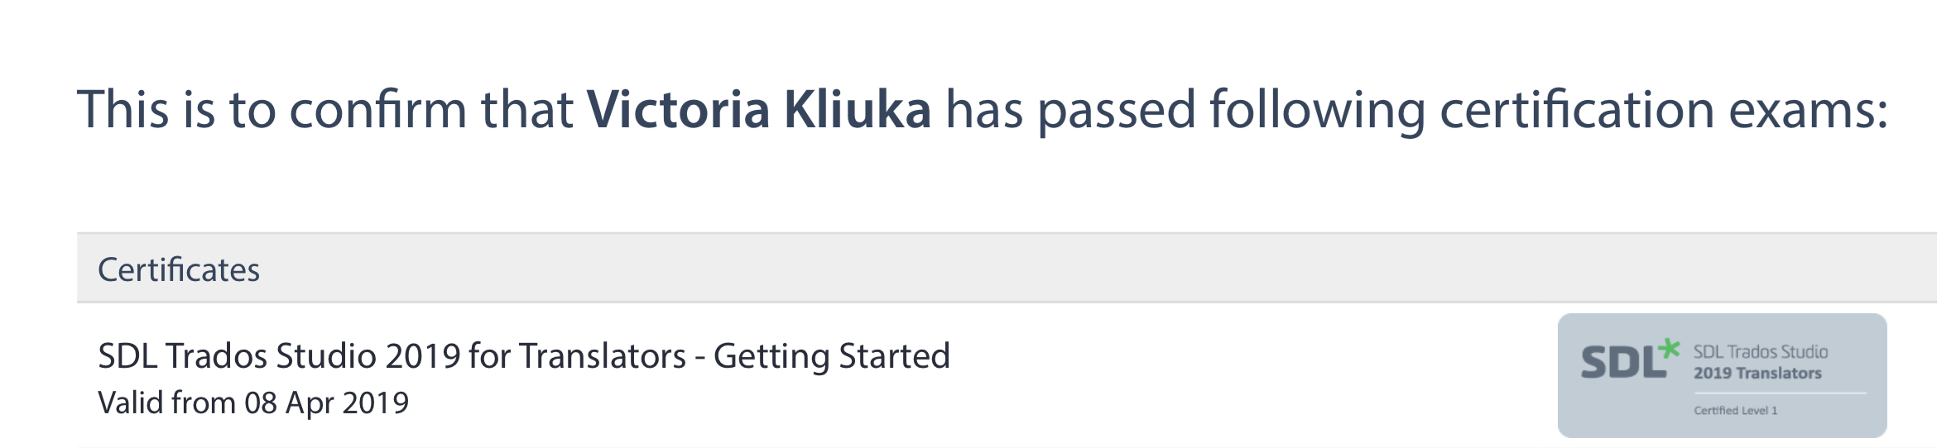1937x448 pixels.
Task: Click the date '08 Apr 2019'
Action: (x=327, y=403)
